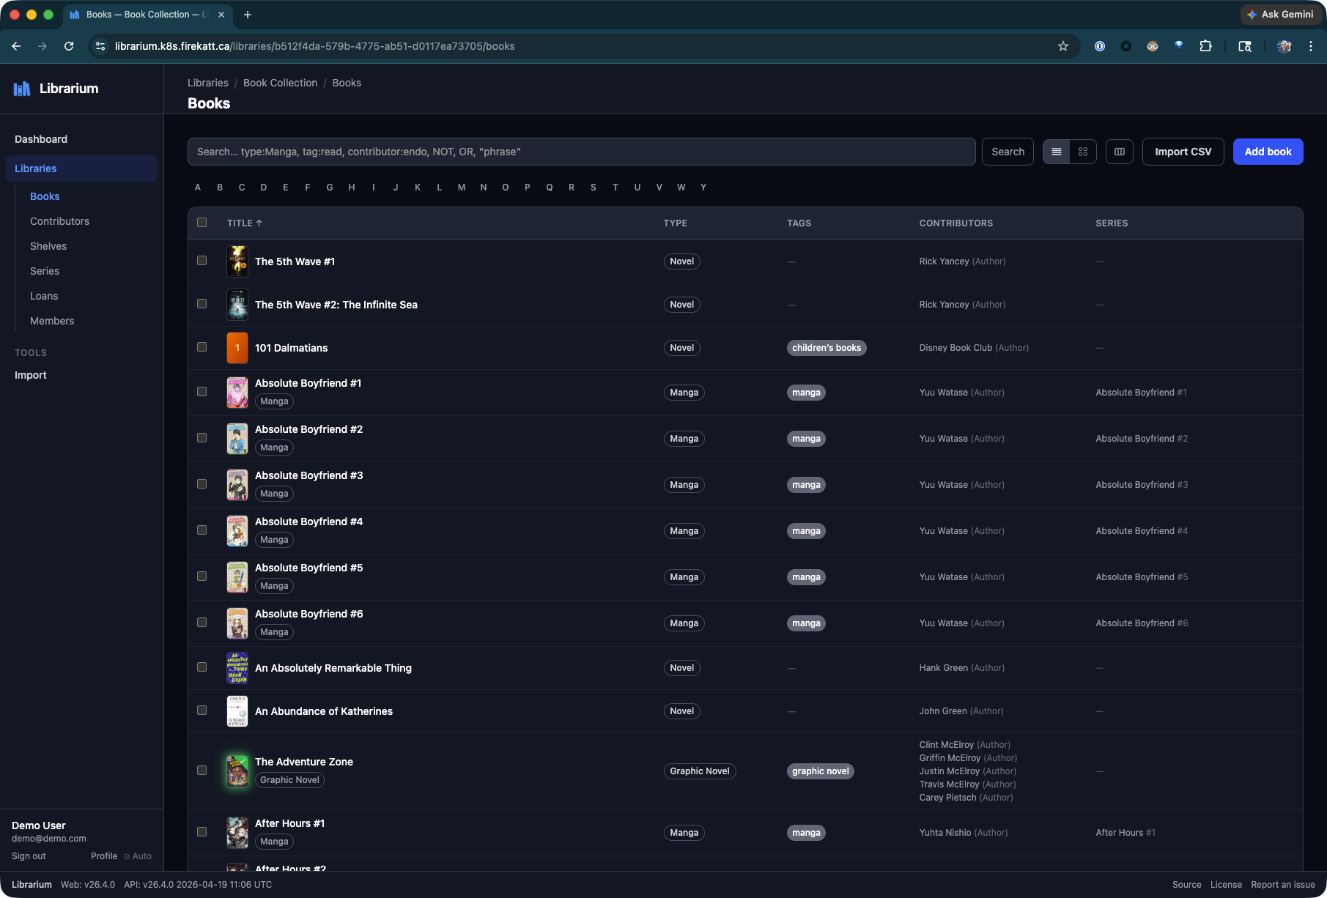Tick the checkbox for The Adventure Zone
Image resolution: width=1327 pixels, height=898 pixels.
202,771
